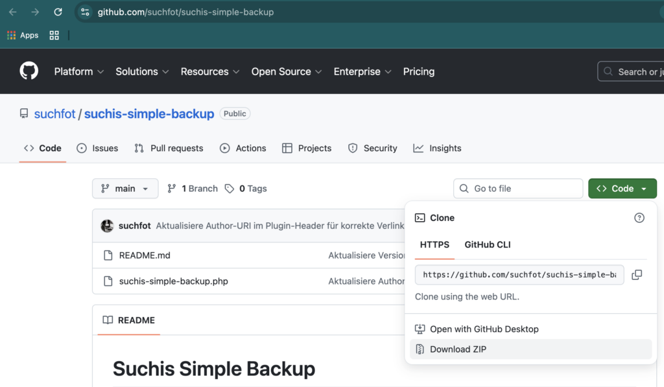Open the suchfot profile link
The image size is (664, 387).
click(x=55, y=113)
